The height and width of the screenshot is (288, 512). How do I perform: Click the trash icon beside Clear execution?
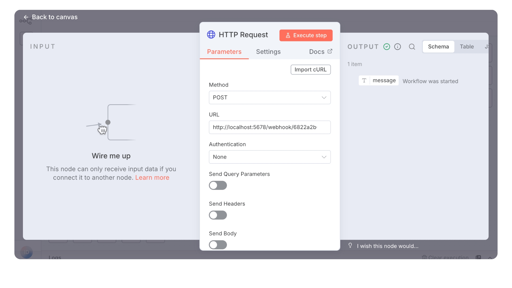[425, 257]
